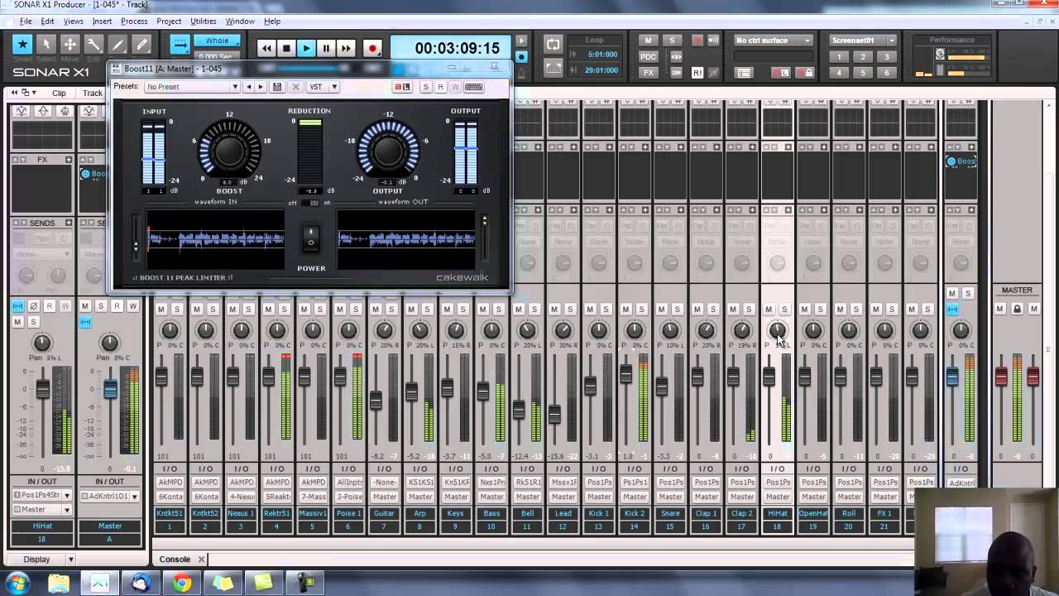Go to the next Boost11 preset
The width and height of the screenshot is (1059, 596).
click(x=261, y=87)
